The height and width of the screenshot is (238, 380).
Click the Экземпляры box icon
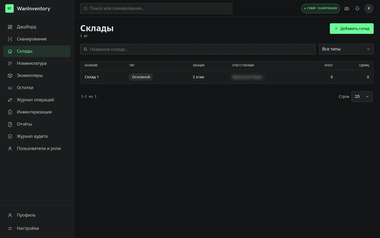[x=10, y=76]
